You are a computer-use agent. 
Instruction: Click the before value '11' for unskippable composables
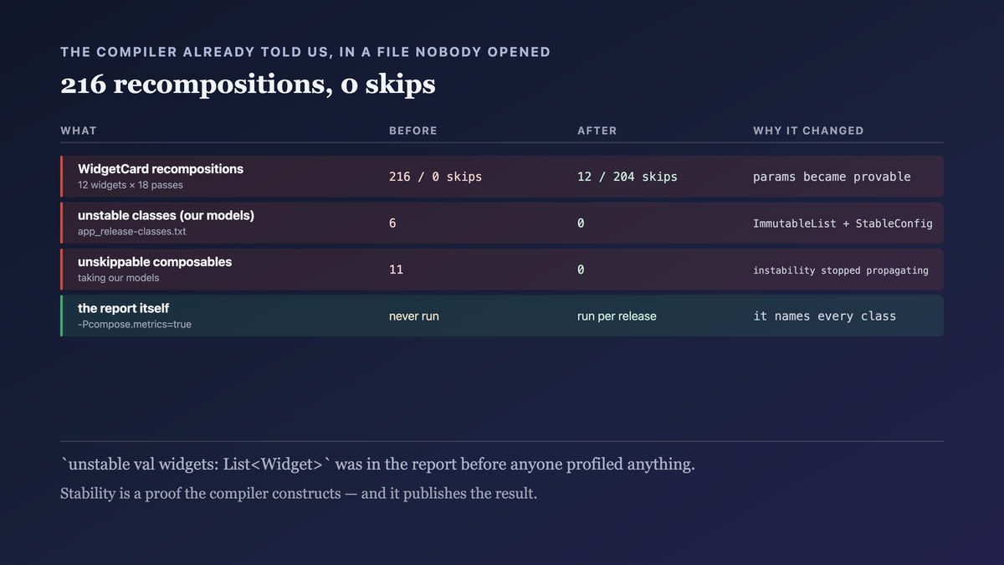point(397,270)
